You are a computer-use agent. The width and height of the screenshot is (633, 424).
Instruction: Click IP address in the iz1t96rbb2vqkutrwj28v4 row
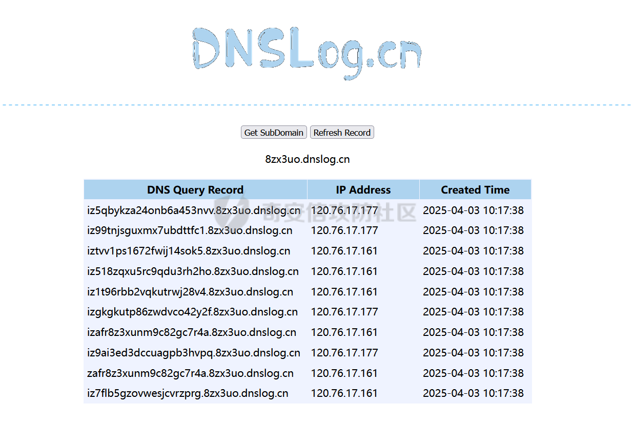point(344,292)
